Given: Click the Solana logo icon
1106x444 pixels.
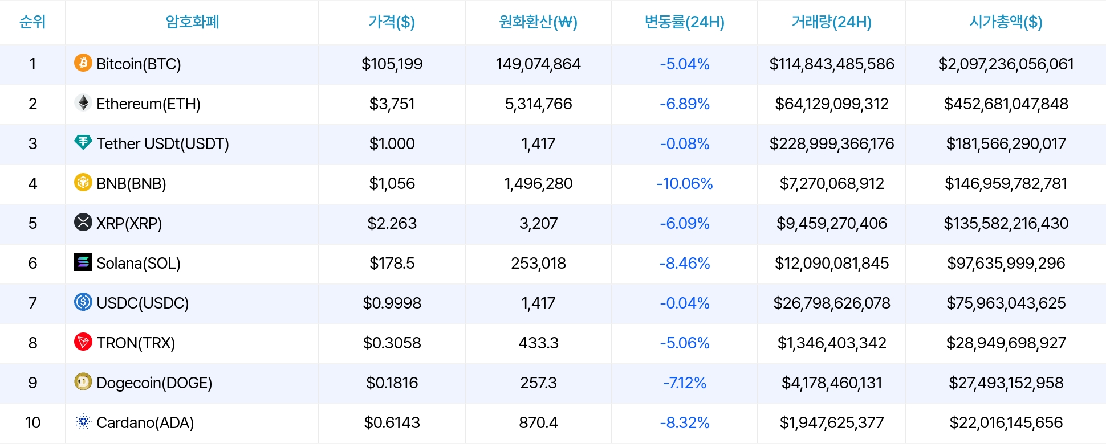Looking at the screenshot, I should (83, 262).
